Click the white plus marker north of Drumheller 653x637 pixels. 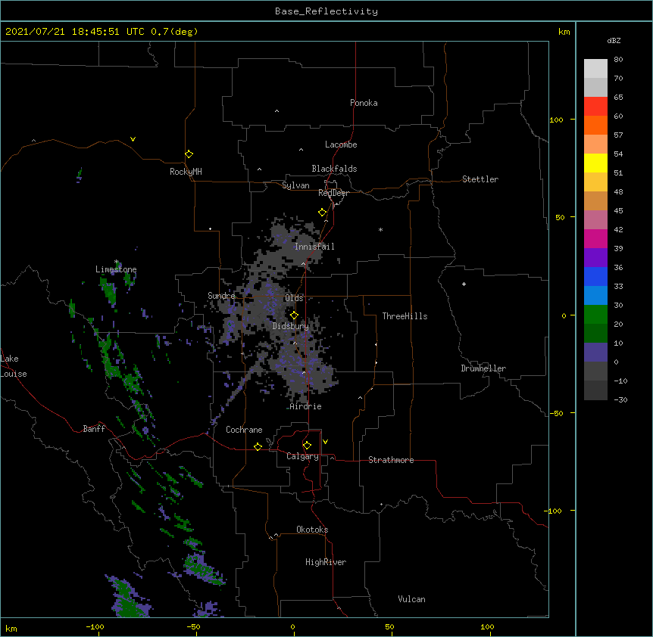pyautogui.click(x=464, y=284)
